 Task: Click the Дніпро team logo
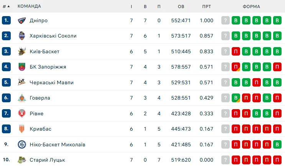21,20
